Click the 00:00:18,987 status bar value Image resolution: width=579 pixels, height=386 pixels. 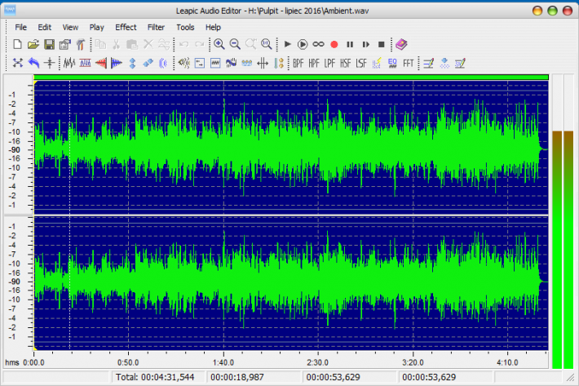pyautogui.click(x=237, y=377)
